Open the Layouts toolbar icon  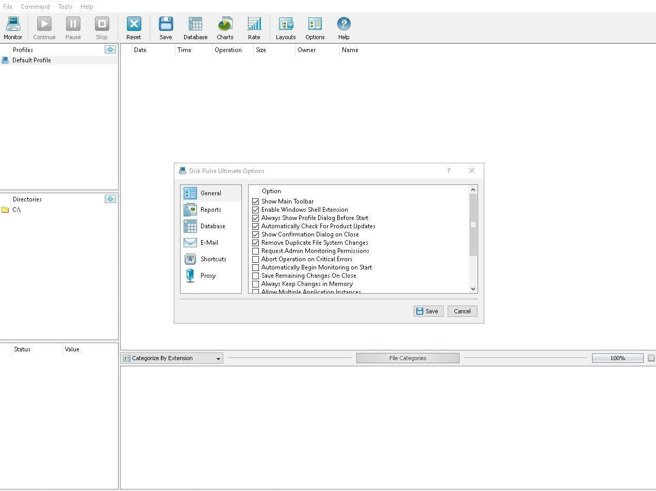pos(286,28)
